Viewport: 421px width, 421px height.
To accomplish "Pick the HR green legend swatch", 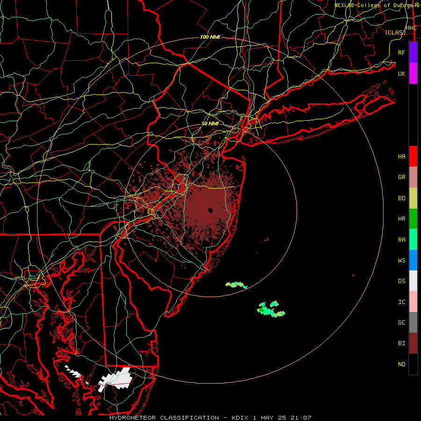I will coord(413,218).
